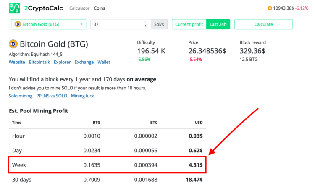This screenshot has width=315, height=188.
Task: Click the Bitcoin Gold coin icon in the heading
Action: (x=13, y=44)
